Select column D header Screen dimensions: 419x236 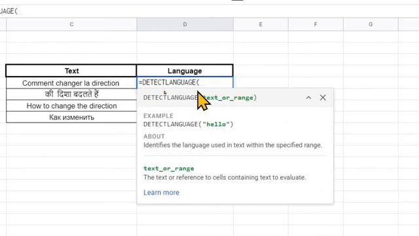185,24
